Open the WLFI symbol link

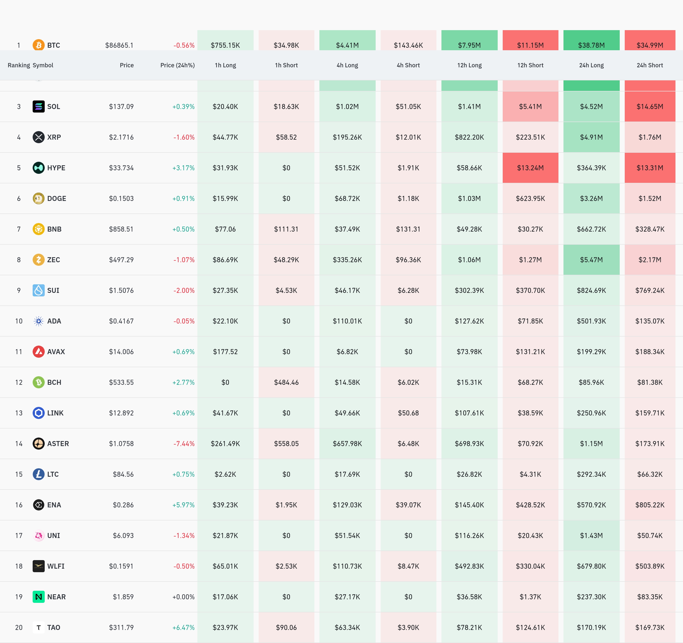click(x=56, y=566)
